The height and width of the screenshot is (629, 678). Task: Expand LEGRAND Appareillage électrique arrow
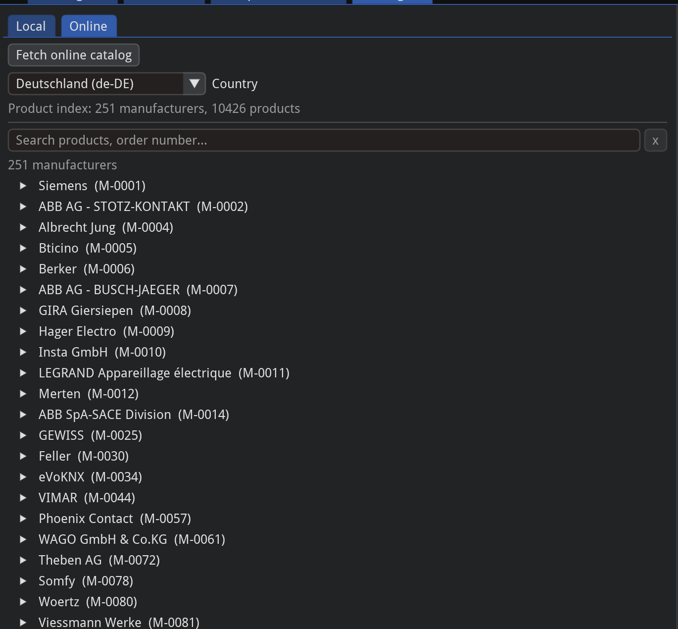coord(23,373)
